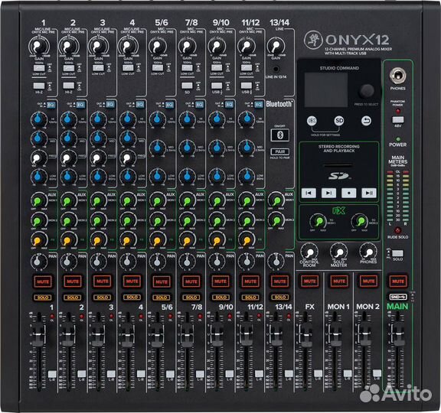Click the channel 13/14 gain knob
This screenshot has height=413, width=441.
(276, 46)
